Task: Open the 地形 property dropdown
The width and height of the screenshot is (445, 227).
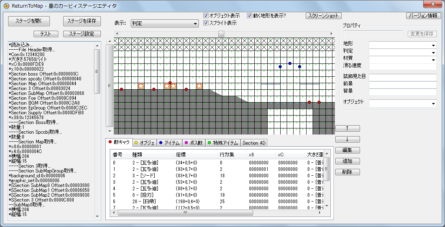Action: coord(403,45)
